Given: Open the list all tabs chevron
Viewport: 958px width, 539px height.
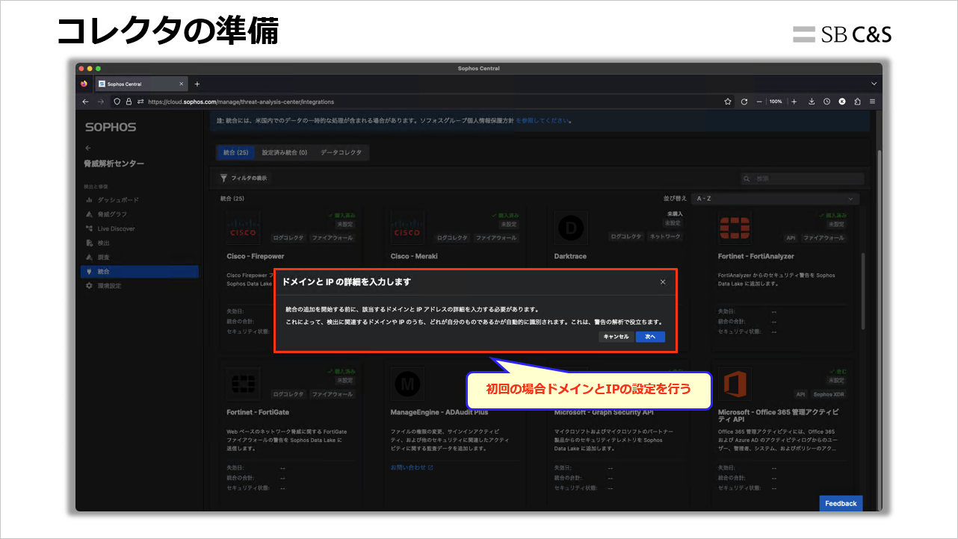Looking at the screenshot, I should (x=874, y=84).
